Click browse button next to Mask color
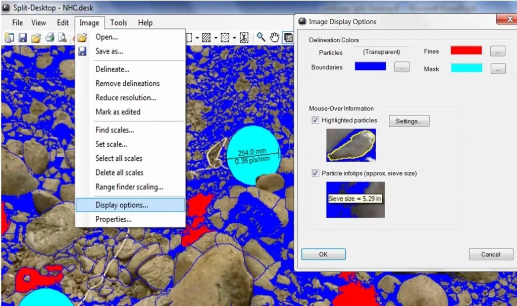The width and height of the screenshot is (517, 306). click(x=498, y=69)
